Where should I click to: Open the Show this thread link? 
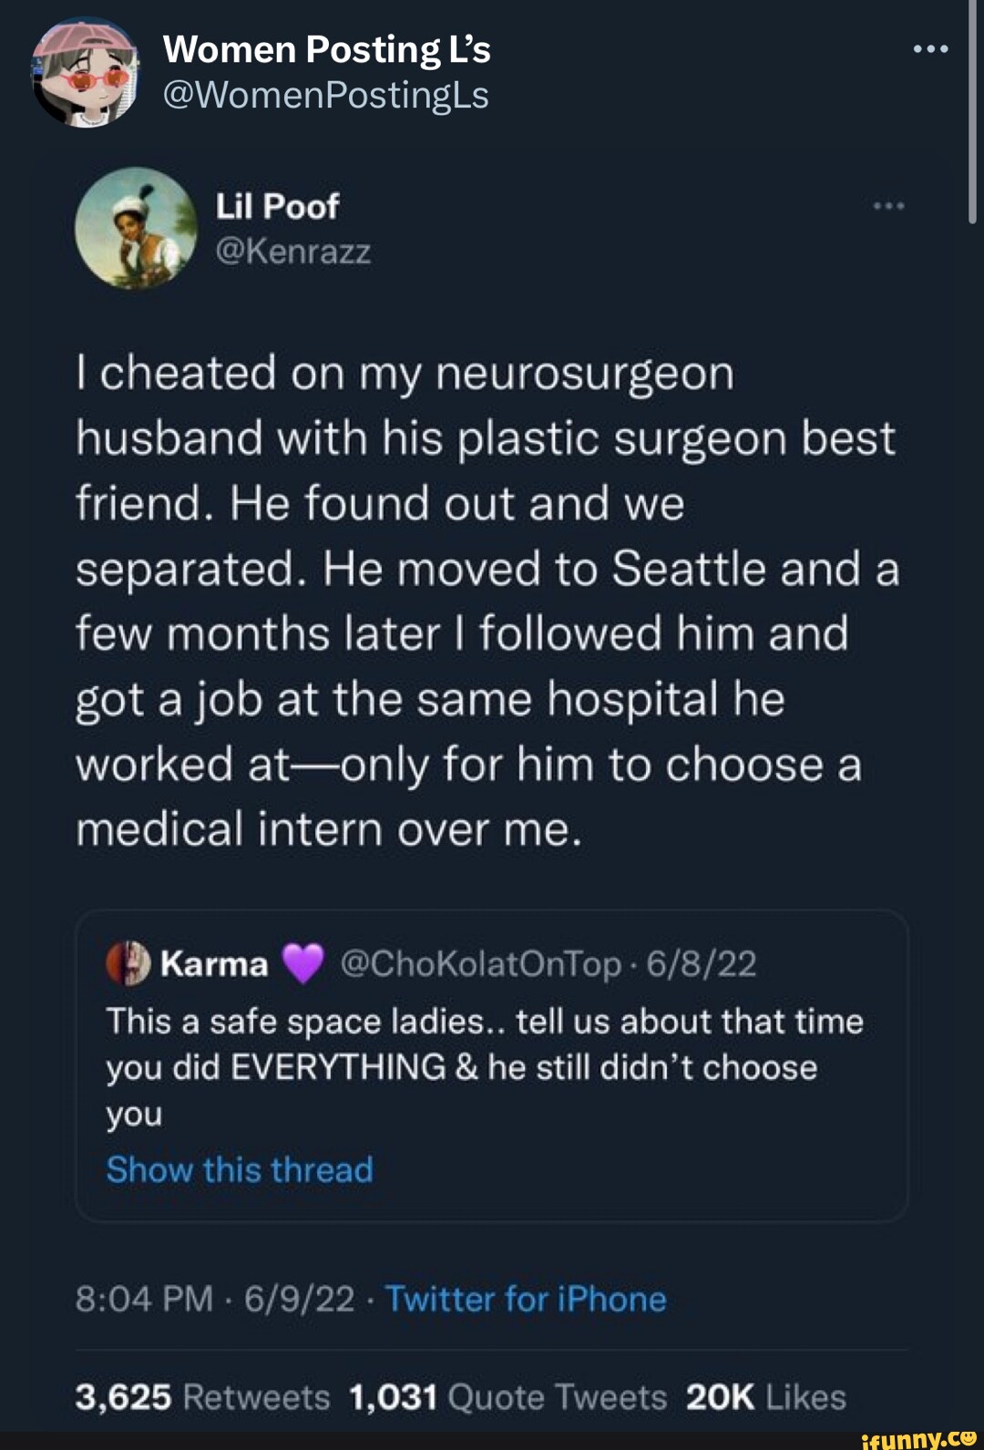point(239,1169)
